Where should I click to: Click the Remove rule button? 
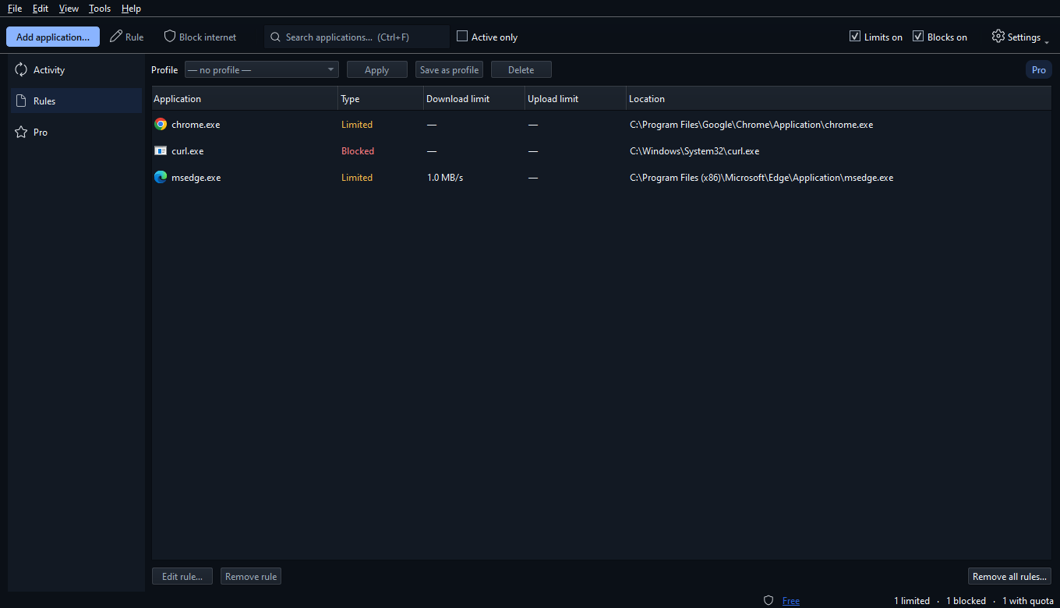click(x=251, y=576)
